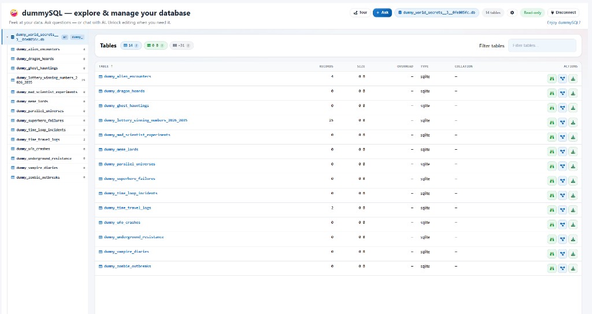Click the 0 B size chip beside Tables

(155, 45)
